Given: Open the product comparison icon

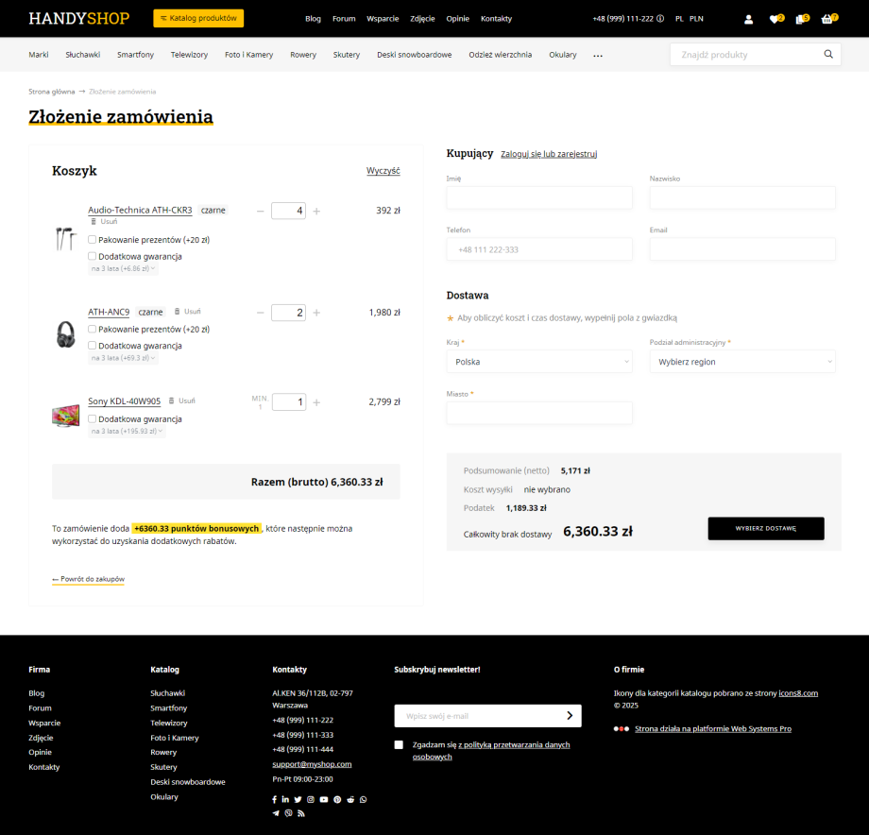Looking at the screenshot, I should click(801, 19).
